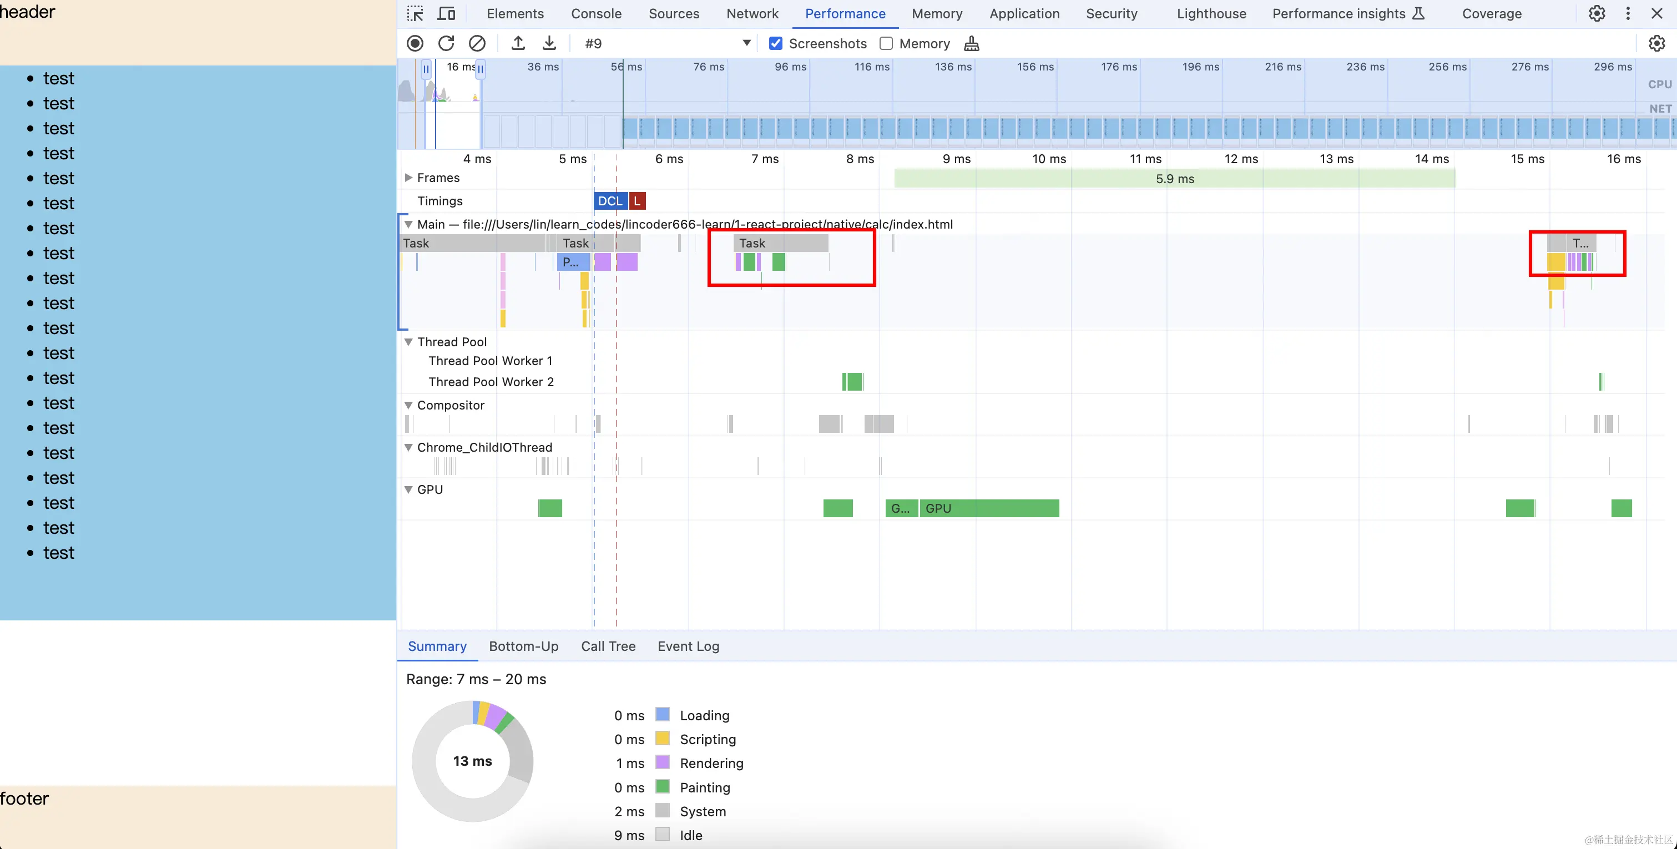Activate the inspect element picker icon

pos(415,14)
